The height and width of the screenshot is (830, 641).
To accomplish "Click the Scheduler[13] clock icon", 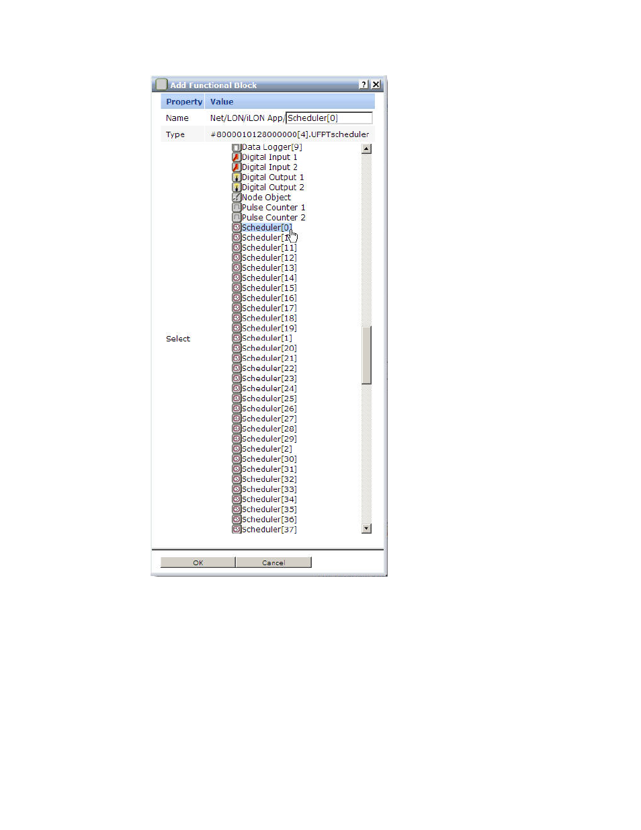I will pyautogui.click(x=237, y=268).
